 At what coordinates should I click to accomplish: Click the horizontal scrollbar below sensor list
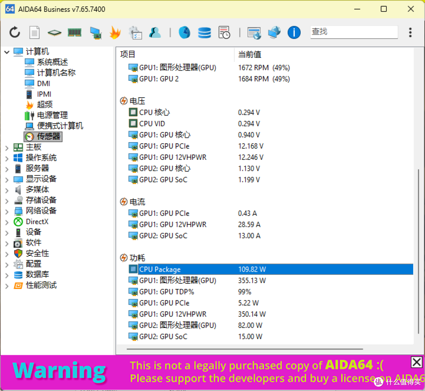tap(245, 349)
